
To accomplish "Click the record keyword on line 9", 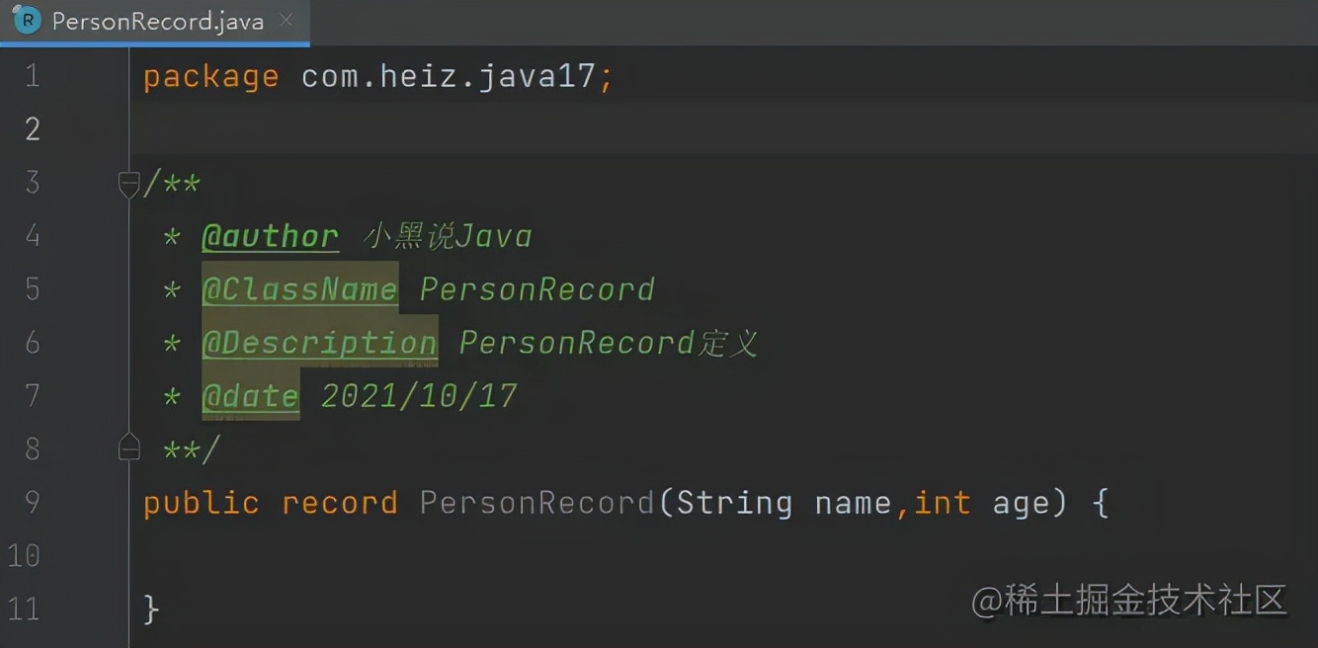I will 340,502.
